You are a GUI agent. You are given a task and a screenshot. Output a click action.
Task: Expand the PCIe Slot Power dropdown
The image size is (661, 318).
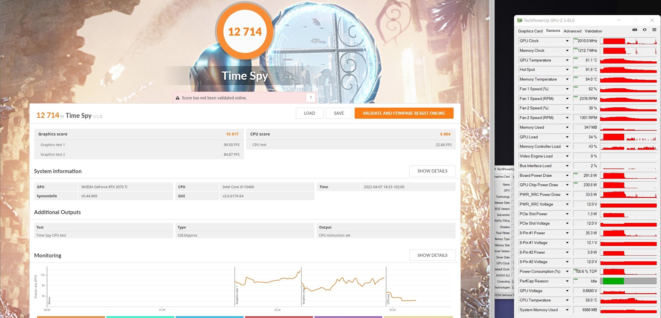(x=567, y=214)
